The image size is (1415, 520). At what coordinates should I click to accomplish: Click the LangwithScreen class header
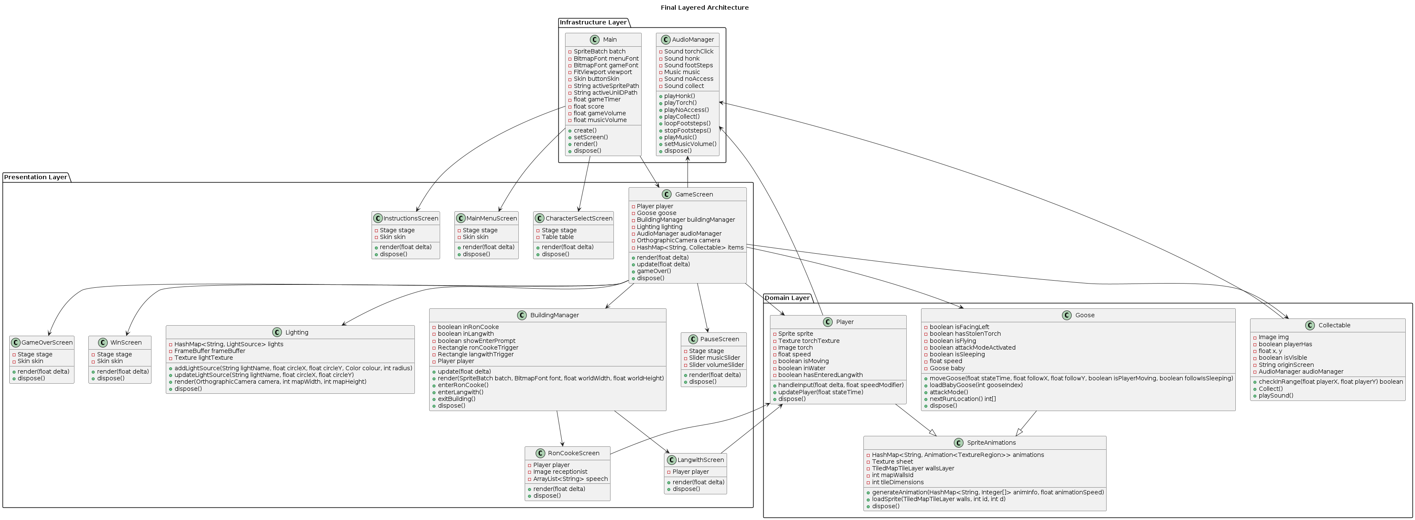click(x=701, y=459)
